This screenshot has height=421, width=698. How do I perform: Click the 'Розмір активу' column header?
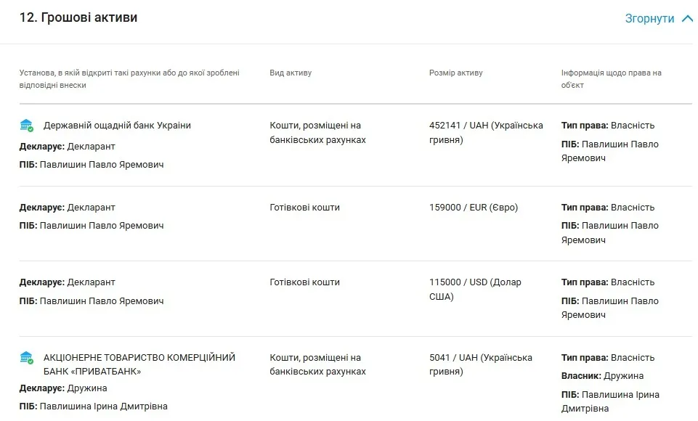456,73
